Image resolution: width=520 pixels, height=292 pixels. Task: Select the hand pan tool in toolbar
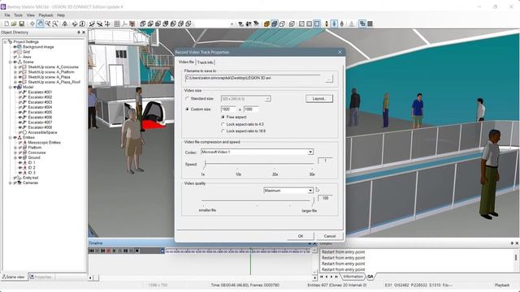(40, 24)
